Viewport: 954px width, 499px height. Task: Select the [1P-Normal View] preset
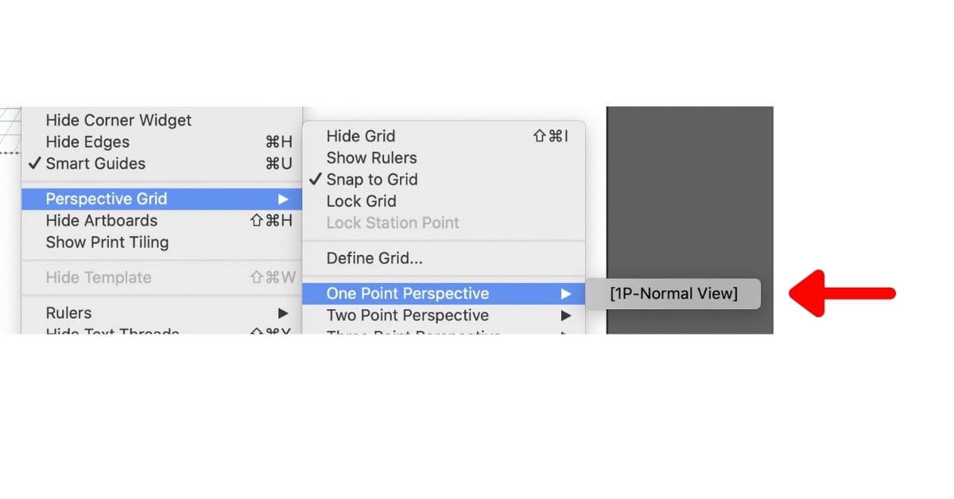point(673,294)
